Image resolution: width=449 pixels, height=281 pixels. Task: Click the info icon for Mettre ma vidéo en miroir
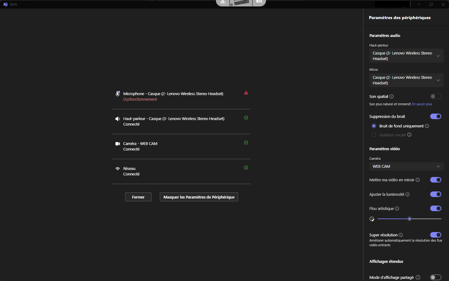click(x=418, y=180)
